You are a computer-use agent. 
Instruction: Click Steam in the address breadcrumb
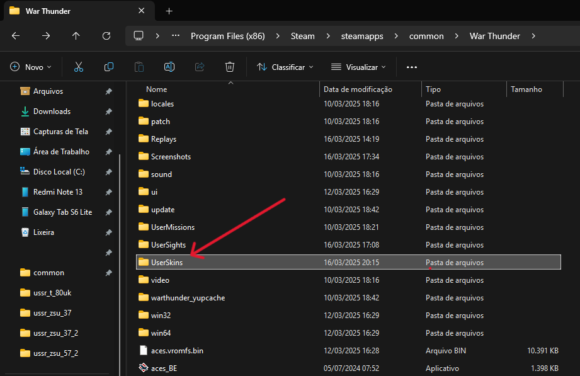coord(302,36)
